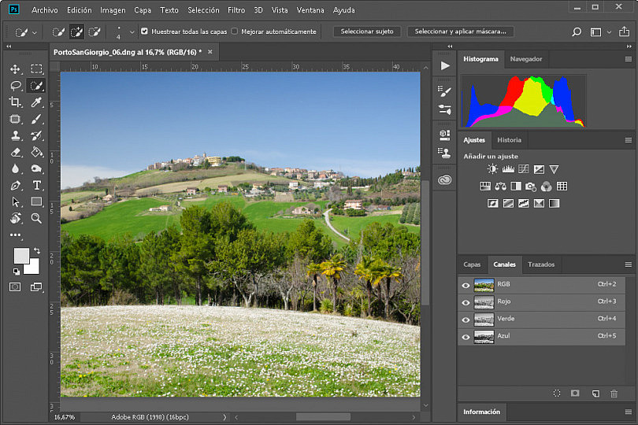Select the Eyedropper tool

click(x=36, y=102)
